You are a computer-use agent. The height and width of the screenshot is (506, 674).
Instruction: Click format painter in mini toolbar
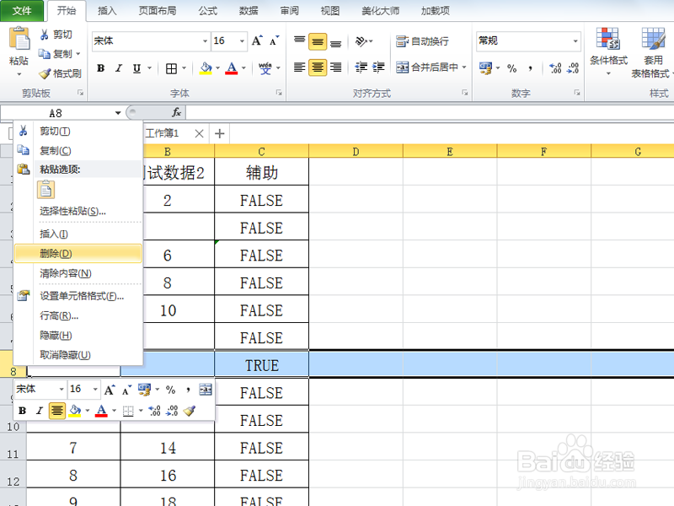click(190, 411)
